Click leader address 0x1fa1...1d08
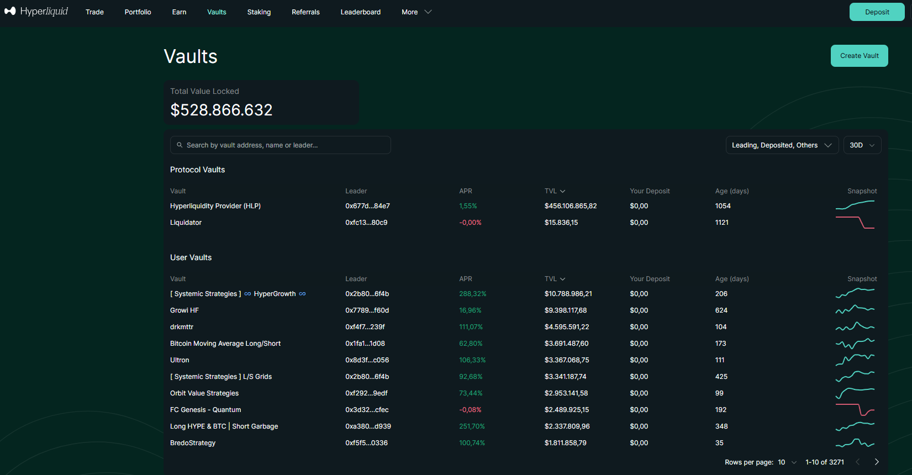This screenshot has height=475, width=912. pyautogui.click(x=365, y=344)
